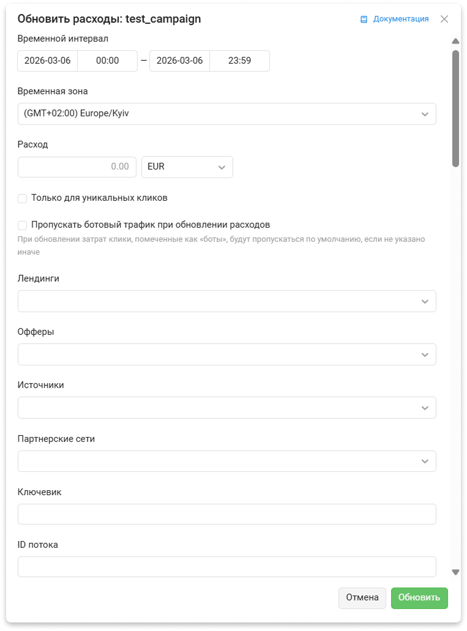Click the Расход amount input field
This screenshot has height=631, width=467.
pos(77,167)
